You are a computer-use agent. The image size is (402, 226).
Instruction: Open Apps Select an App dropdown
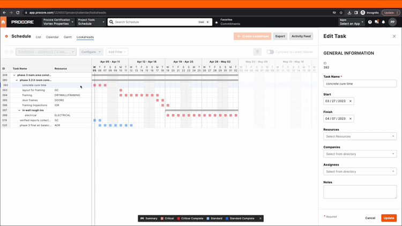[x=351, y=22]
